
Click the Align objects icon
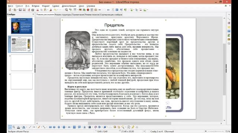100,127
